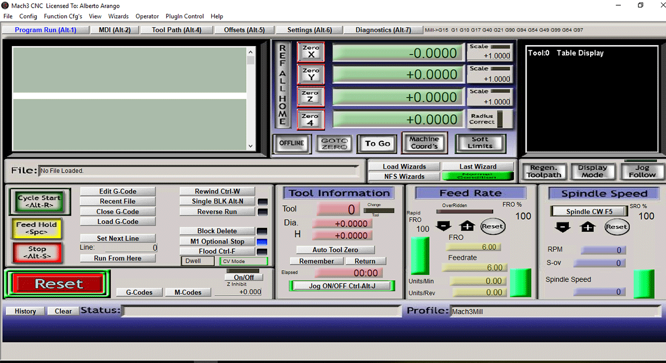Toggle Jog ON/OFF Ctrl-Alt-J
Viewport: 666px width, 363px height.
point(342,286)
